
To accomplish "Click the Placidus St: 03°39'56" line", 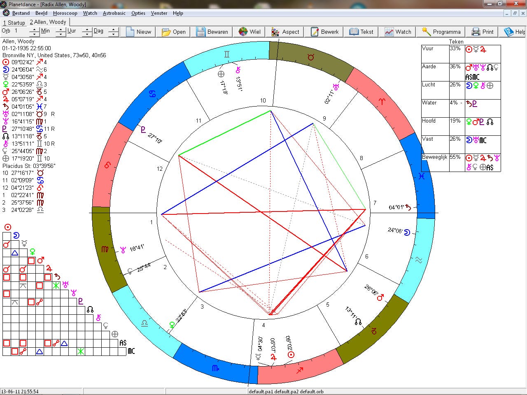I will click(29, 166).
